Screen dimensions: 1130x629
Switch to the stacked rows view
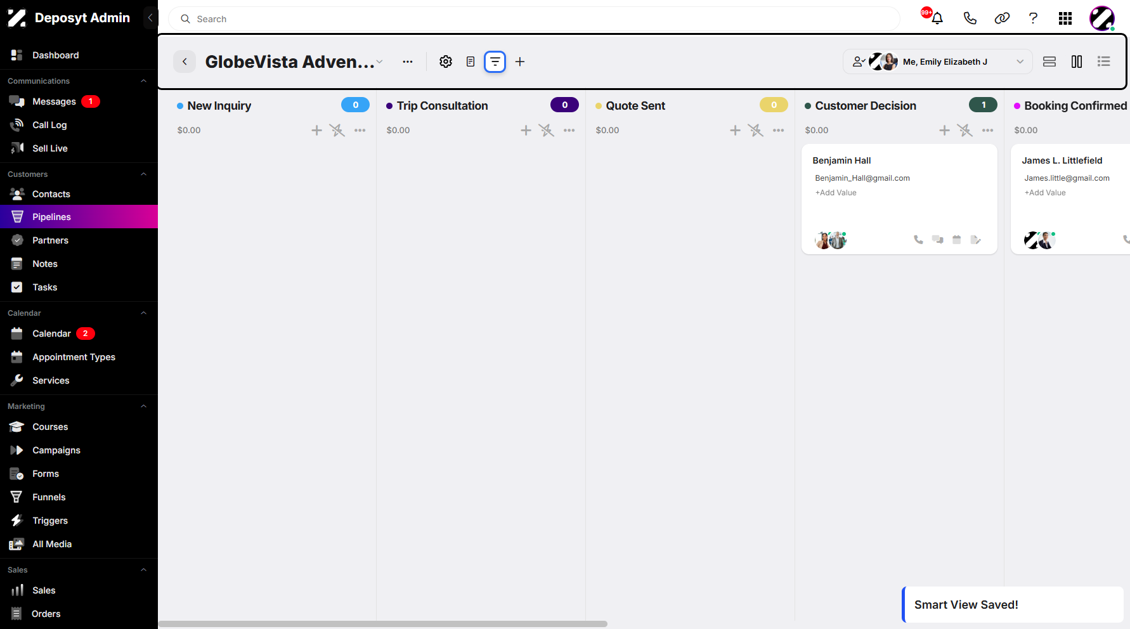point(1049,62)
